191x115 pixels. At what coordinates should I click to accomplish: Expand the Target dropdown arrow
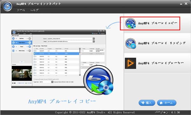click(x=94, y=42)
